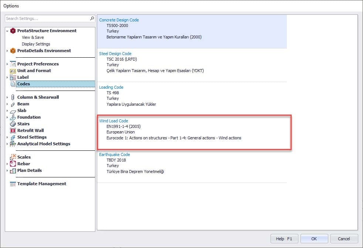Click the TSC 2016 (LRFD) text

(x=122, y=59)
